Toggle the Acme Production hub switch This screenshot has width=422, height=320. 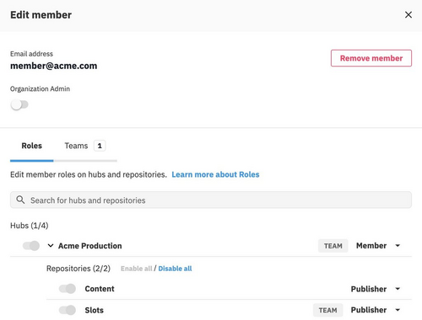coord(31,246)
